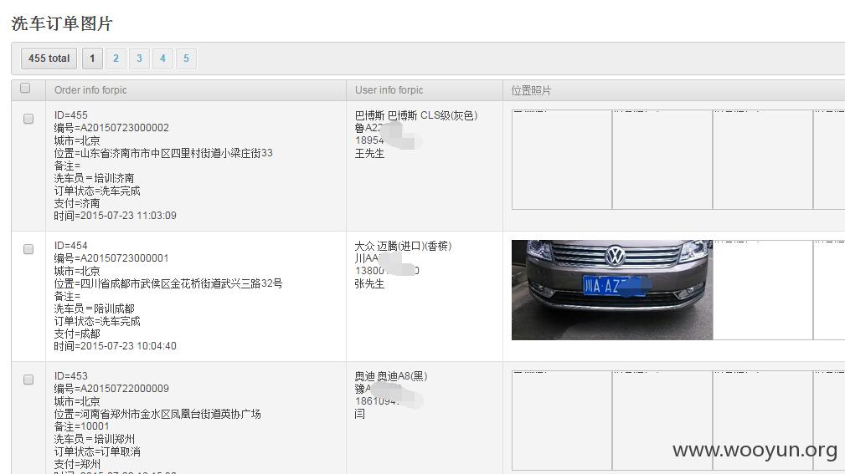Click car model 巴博斯 巴博斯 CLS级(灰色)
Image resolution: width=845 pixels, height=474 pixels.
coord(416,115)
